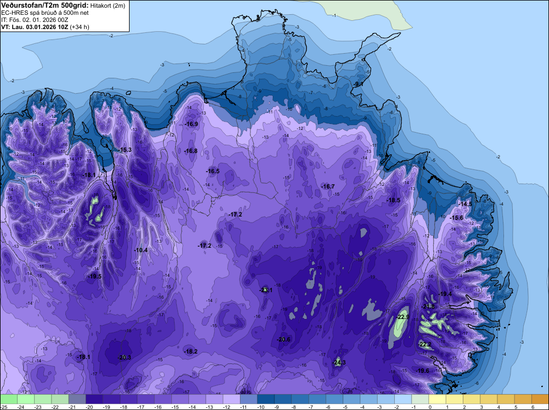Click the -20.6 temperature label
Screen dimensions: 549x410
pyautogui.click(x=284, y=339)
